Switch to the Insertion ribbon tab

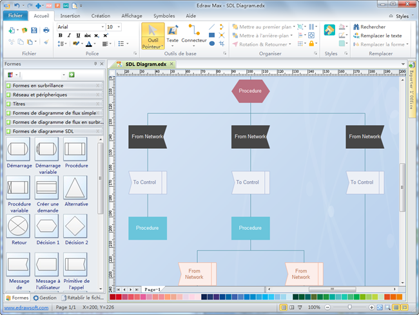pos(70,15)
